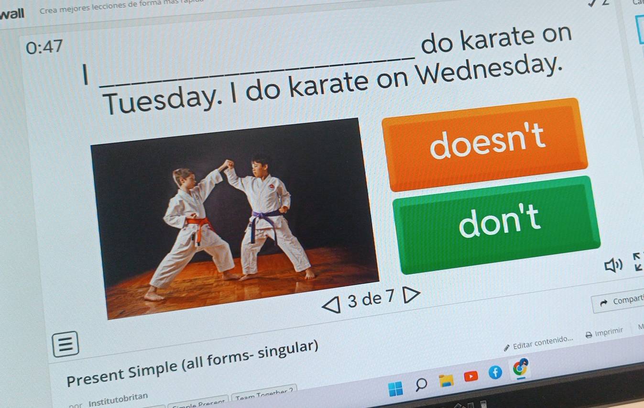Viewport: 644px width, 408px height.
Task: Launch File Explorer from the taskbar
Action: pyautogui.click(x=447, y=381)
